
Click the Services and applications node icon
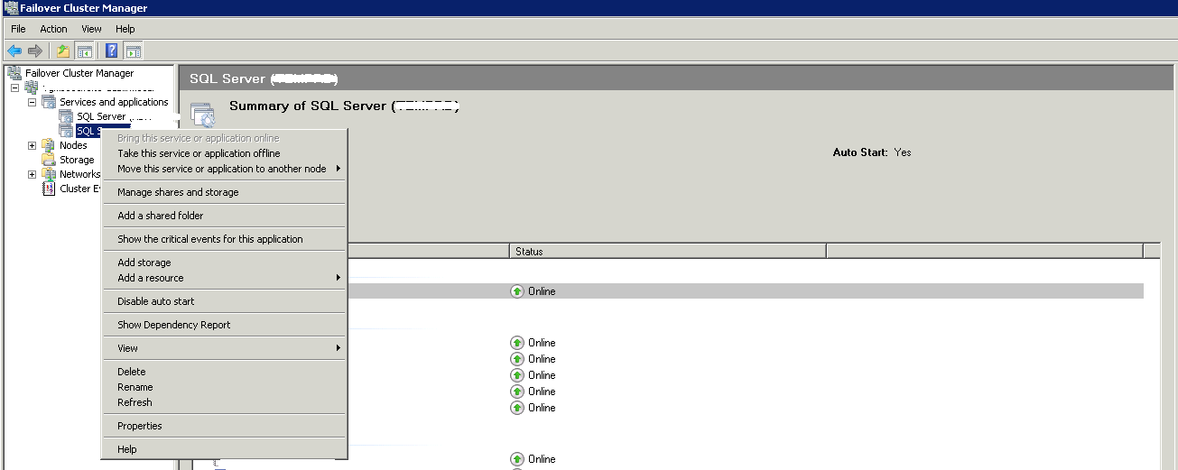(x=49, y=102)
